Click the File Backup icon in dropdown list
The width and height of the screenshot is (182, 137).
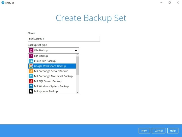[x=31, y=56]
